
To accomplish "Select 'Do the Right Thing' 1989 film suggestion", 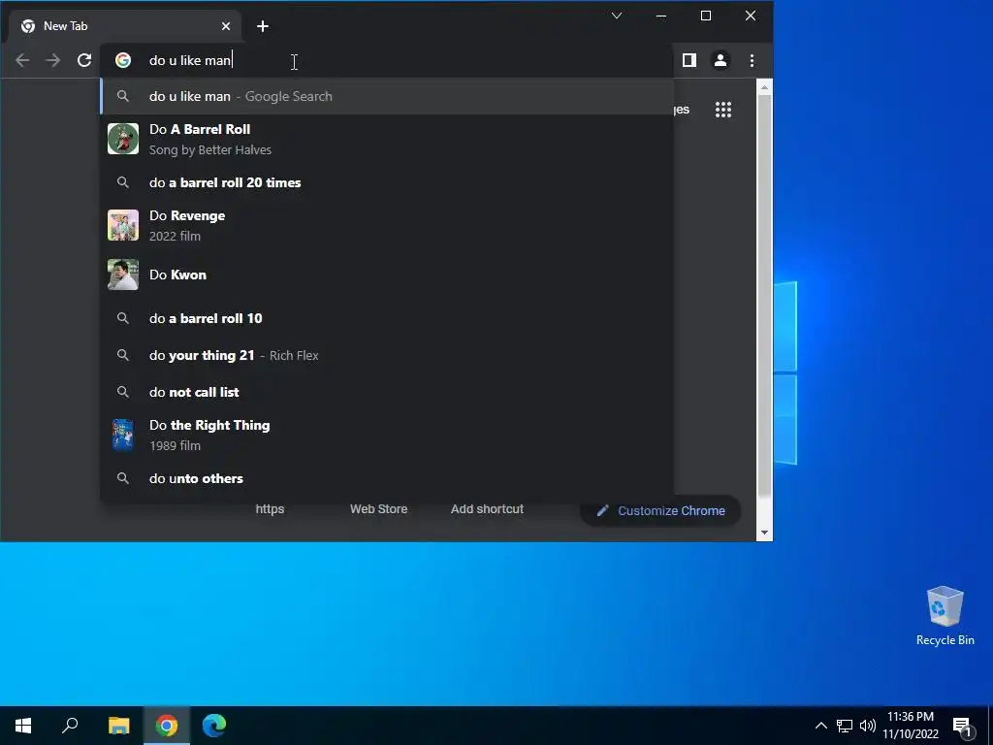I will click(386, 436).
